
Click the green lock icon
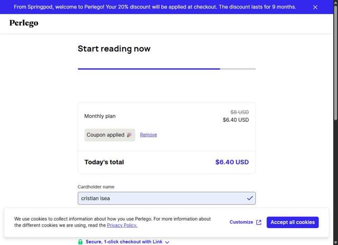80,242
